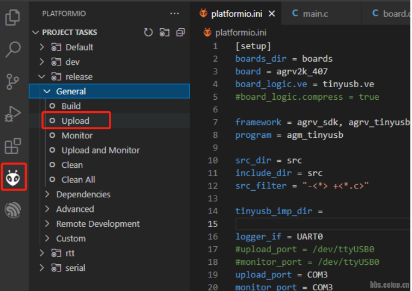Image resolution: width=412 pixels, height=291 pixels.
Task: Refresh the project tasks list
Action: (148, 32)
